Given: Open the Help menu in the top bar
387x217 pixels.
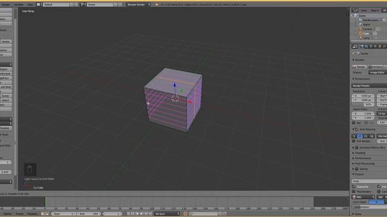Looking at the screenshot, I should coord(30,4).
